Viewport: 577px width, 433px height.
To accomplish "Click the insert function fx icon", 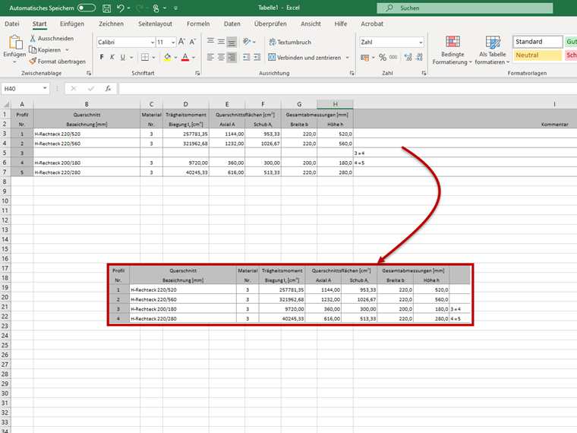I will tap(108, 88).
